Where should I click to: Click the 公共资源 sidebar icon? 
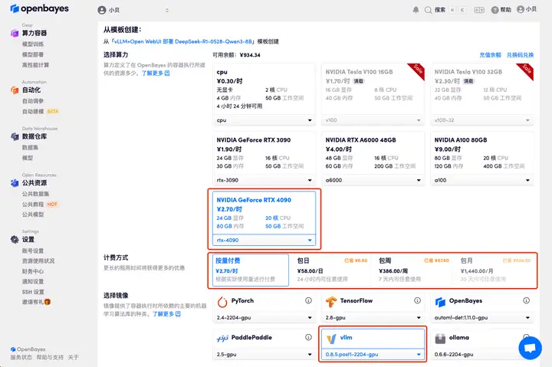15,183
